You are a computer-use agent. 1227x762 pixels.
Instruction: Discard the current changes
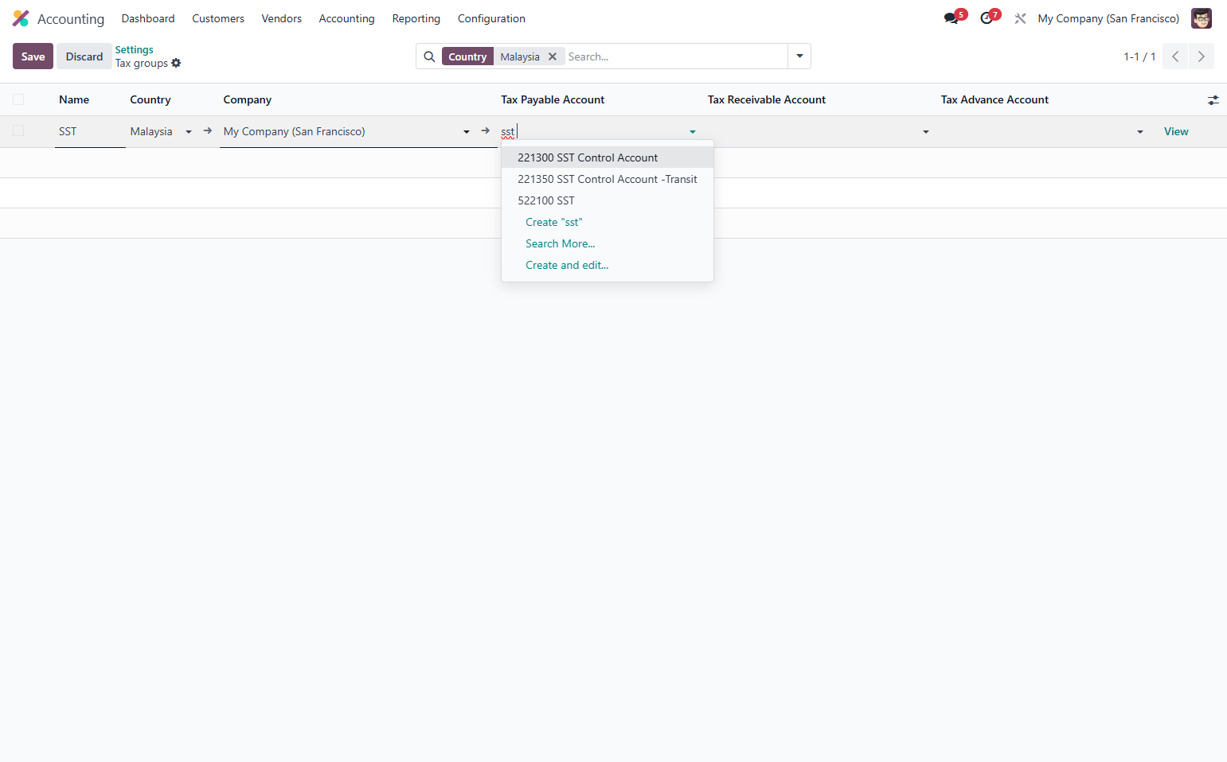(x=84, y=56)
